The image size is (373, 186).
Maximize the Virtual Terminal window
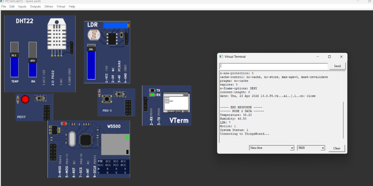(329, 57)
